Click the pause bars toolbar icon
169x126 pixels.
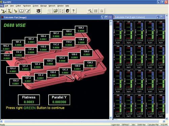click(x=96, y=11)
